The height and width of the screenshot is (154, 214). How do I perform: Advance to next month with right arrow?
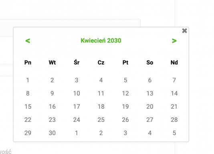coord(174,41)
